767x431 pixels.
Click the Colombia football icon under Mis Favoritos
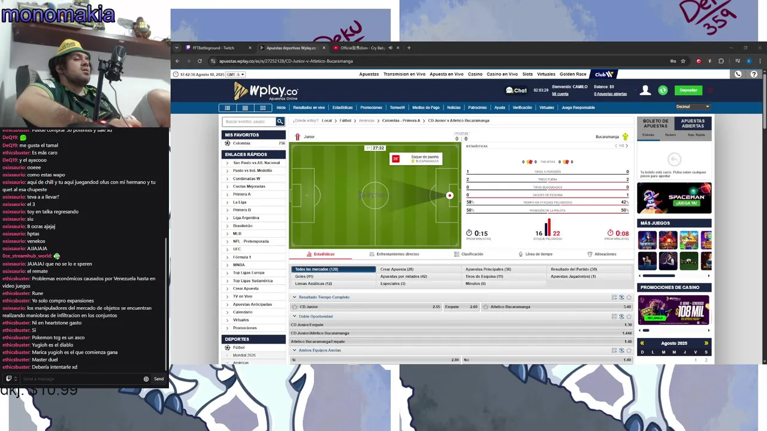pyautogui.click(x=228, y=143)
